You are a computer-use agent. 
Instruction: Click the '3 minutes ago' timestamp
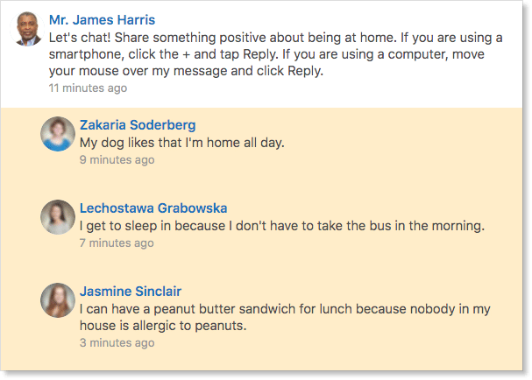[117, 342]
